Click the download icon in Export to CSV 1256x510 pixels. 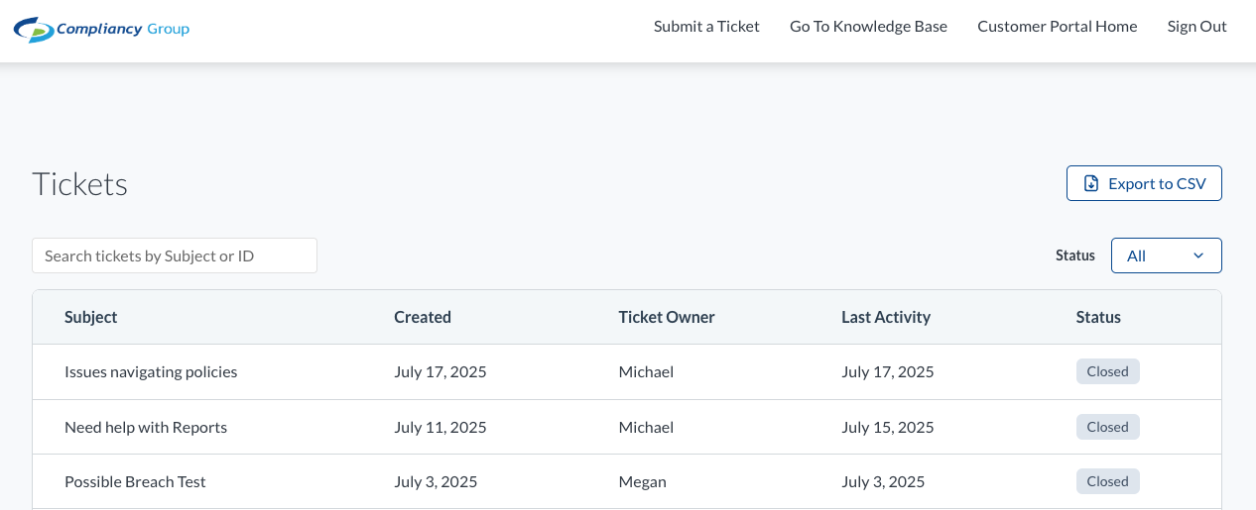(x=1091, y=183)
